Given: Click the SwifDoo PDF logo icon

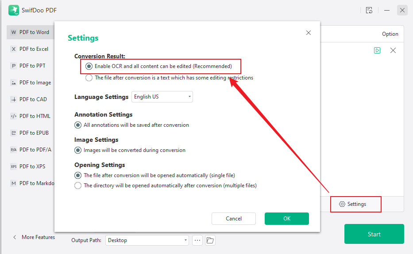Looking at the screenshot, I should (14, 10).
